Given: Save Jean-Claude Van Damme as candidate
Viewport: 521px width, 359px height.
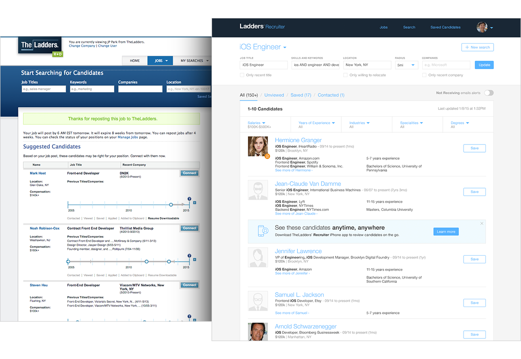Looking at the screenshot, I should coord(474,192).
